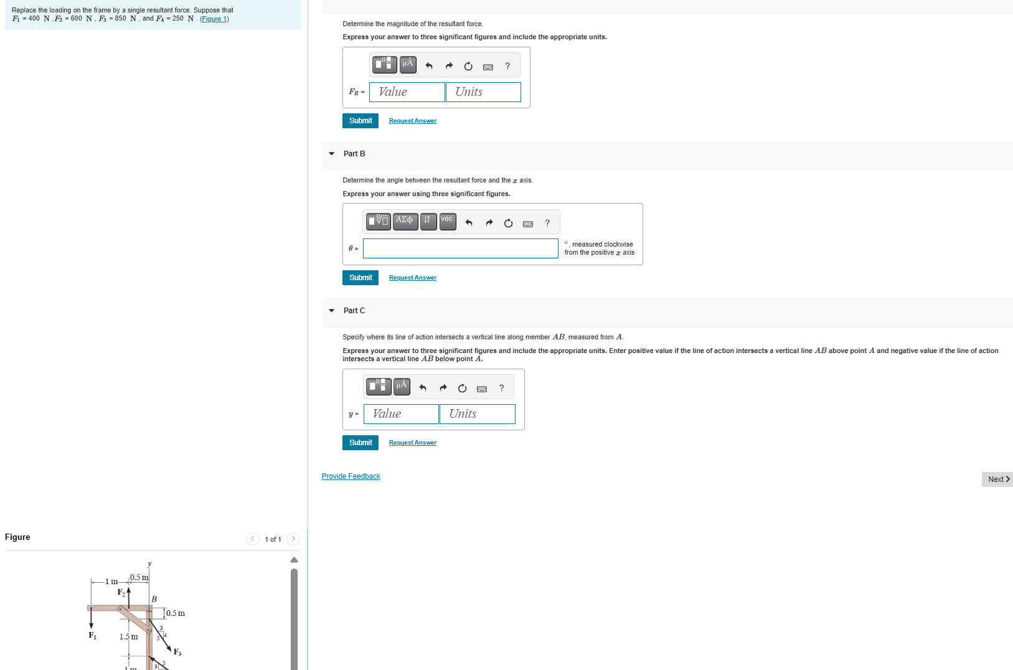1013x670 pixels.
Task: Open help for the Part B answer
Action: 547,223
